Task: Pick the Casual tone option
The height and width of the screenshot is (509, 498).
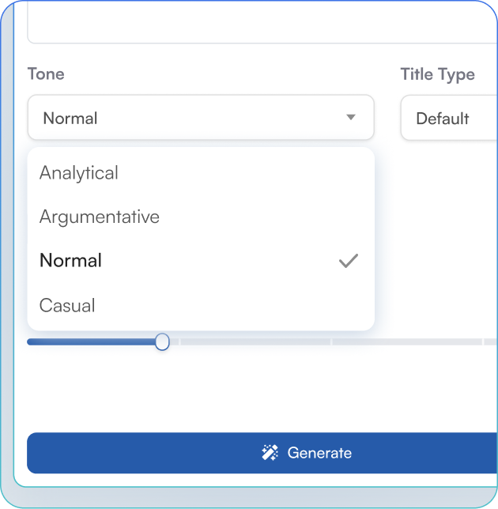Action: (67, 305)
